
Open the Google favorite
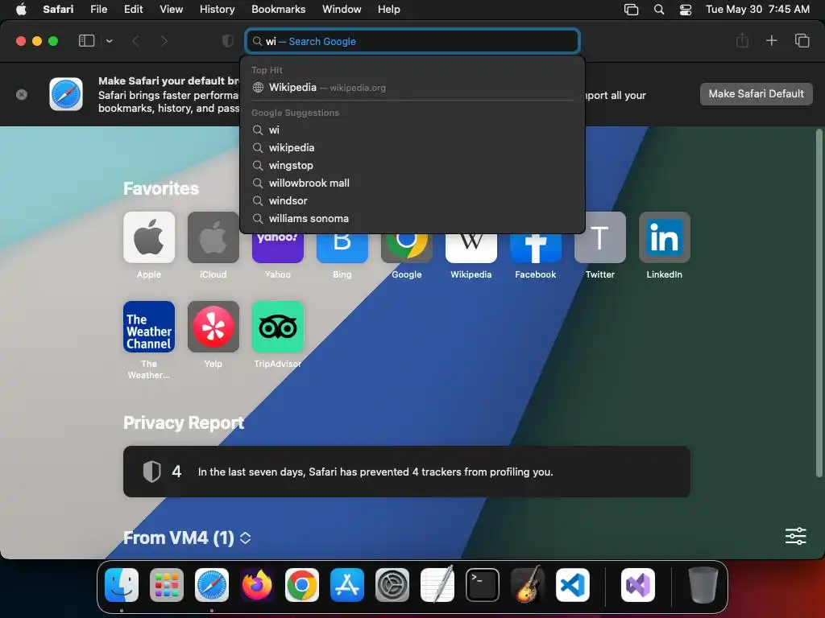[x=407, y=248]
